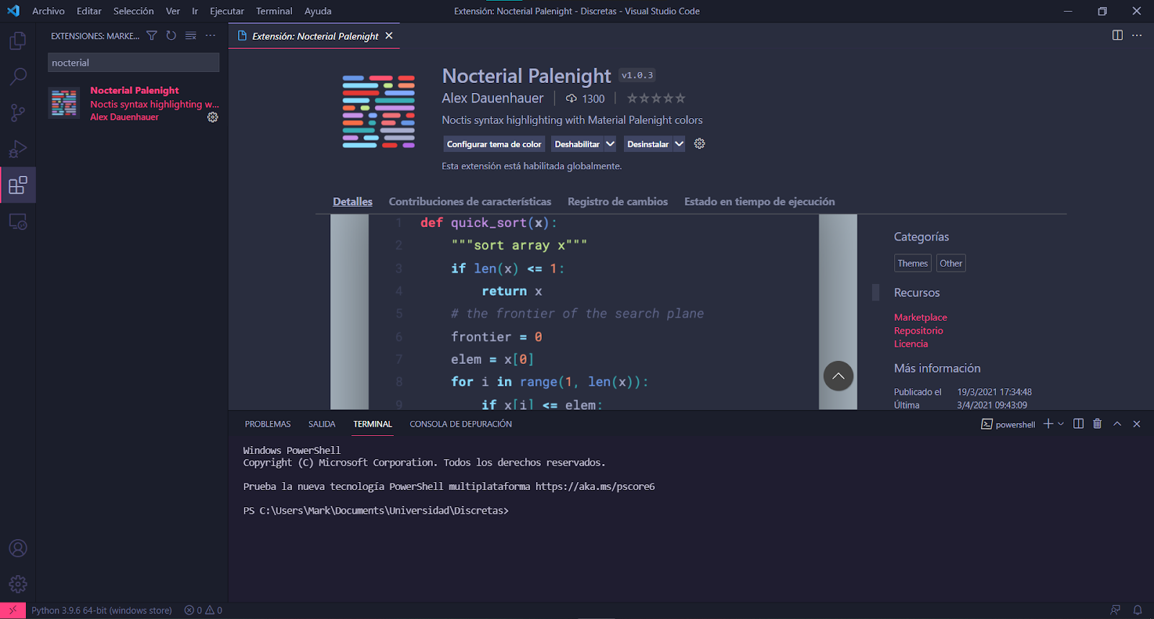This screenshot has width=1154, height=619.
Task: Switch to the SALIDA panel tab
Action: tap(322, 424)
